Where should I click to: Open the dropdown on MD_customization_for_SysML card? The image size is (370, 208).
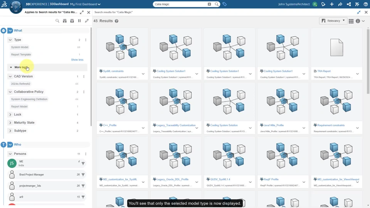(x=143, y=182)
